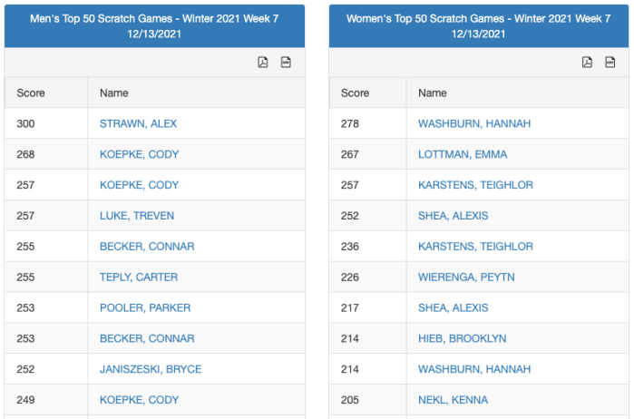
Task: Click KOEPKE, CODY link with score 268
Action: coord(139,154)
